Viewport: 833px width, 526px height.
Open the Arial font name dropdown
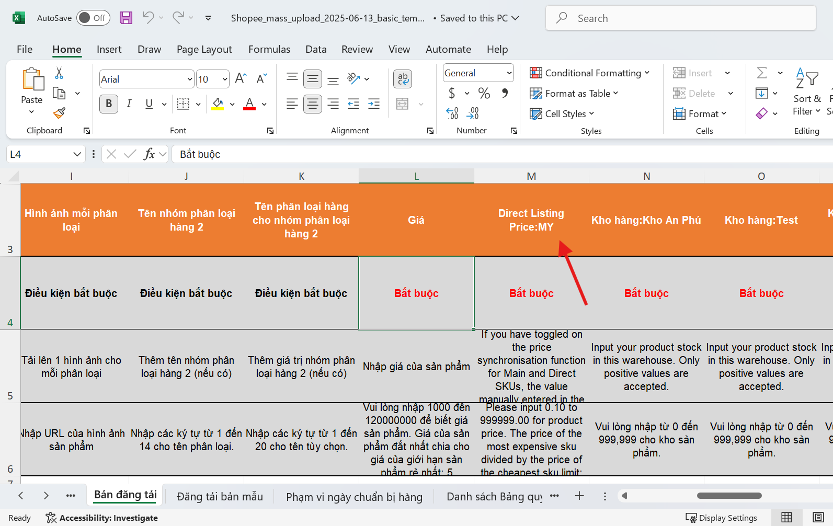(189, 79)
